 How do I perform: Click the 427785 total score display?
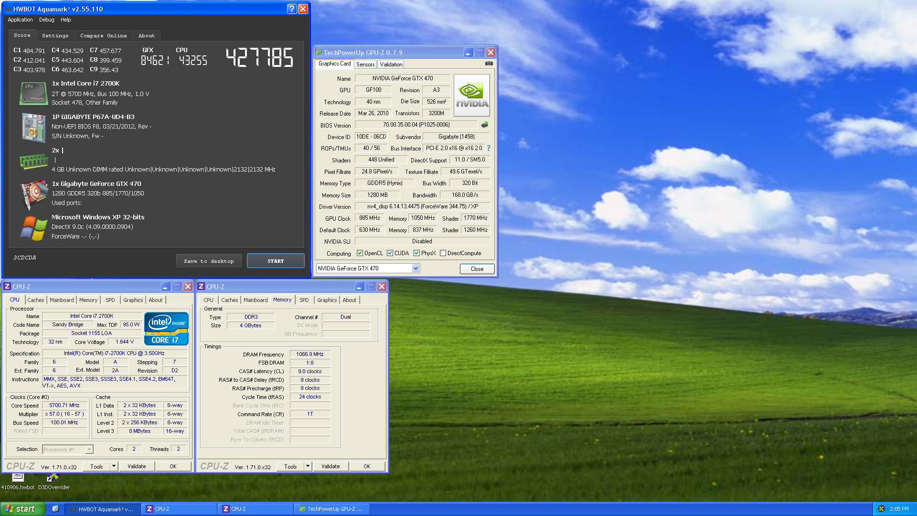259,57
